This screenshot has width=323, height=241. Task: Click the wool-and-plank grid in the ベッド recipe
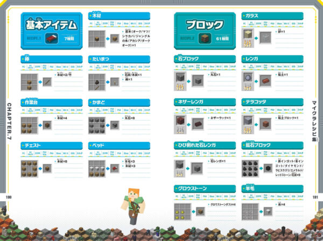click(x=97, y=169)
